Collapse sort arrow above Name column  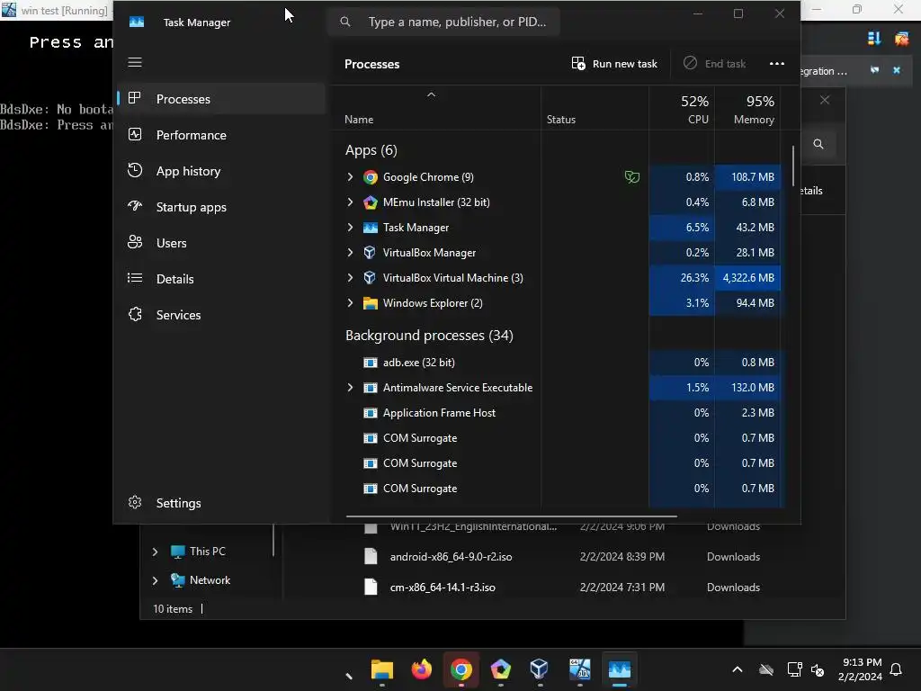point(431,94)
